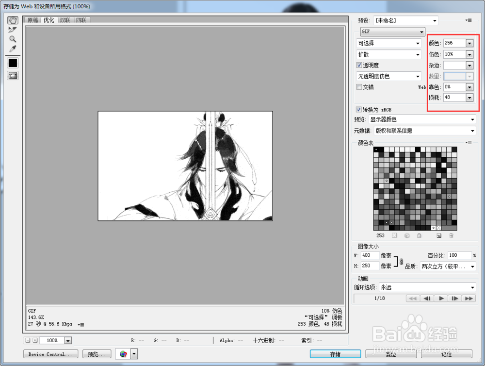Select the Eyedropper tool

pyautogui.click(x=13, y=49)
